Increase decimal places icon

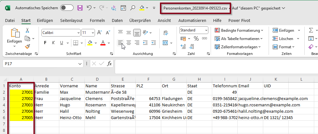tap(183, 47)
